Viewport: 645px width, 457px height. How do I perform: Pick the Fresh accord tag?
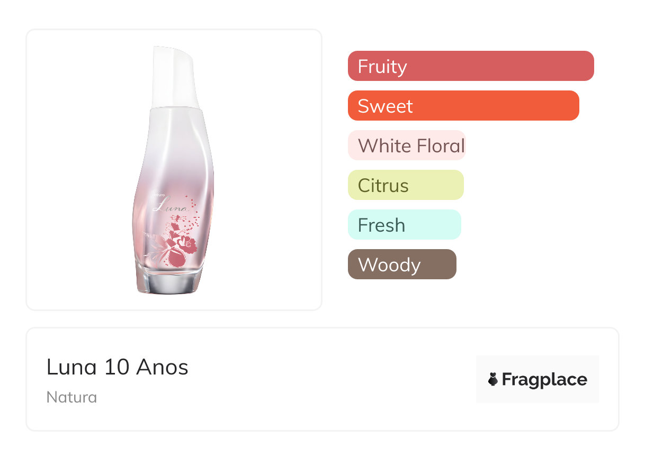click(404, 225)
